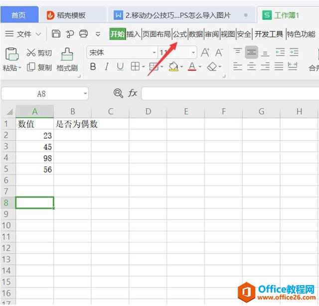Select cell with value 98
Screen dimensions: 319x306
coord(35,158)
